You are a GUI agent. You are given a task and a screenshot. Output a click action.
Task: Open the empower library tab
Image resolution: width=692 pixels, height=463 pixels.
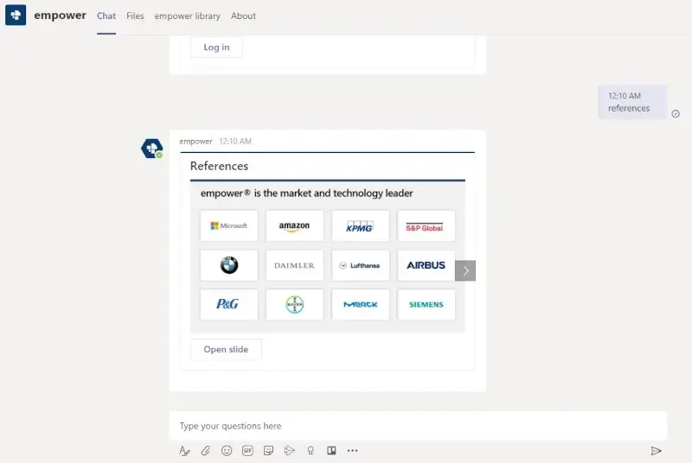point(187,16)
